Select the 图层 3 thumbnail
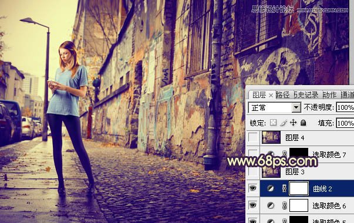The width and height of the screenshot is (354, 223). [271, 171]
